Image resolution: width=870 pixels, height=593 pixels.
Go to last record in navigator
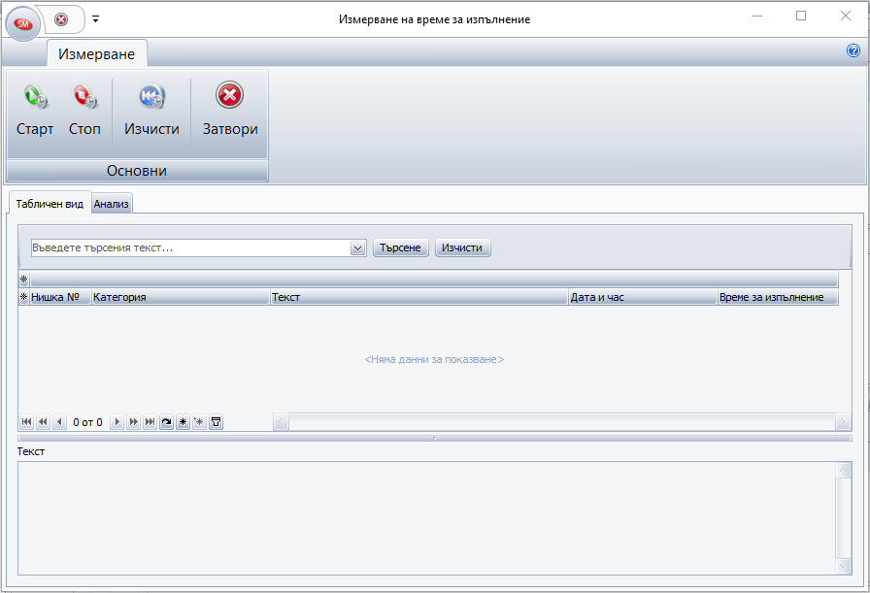tap(150, 422)
